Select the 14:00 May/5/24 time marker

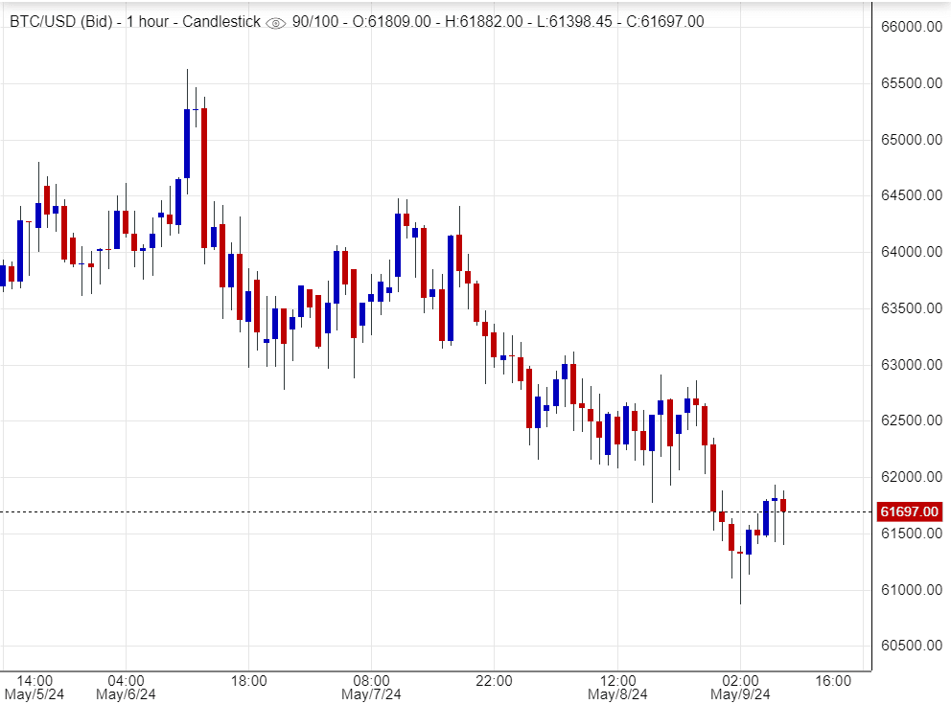point(35,687)
